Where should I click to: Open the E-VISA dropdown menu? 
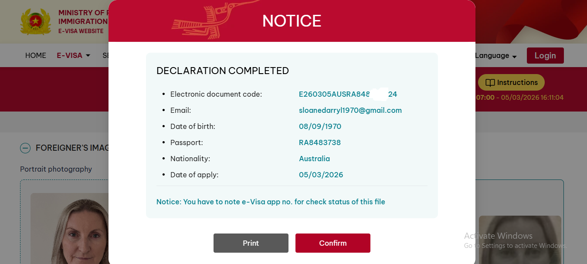point(74,56)
